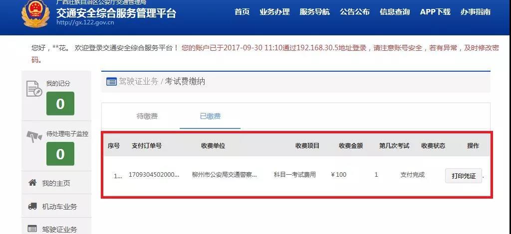Open the 业务办理 navigation menu
Screen dimensions: 511x234
tap(274, 12)
